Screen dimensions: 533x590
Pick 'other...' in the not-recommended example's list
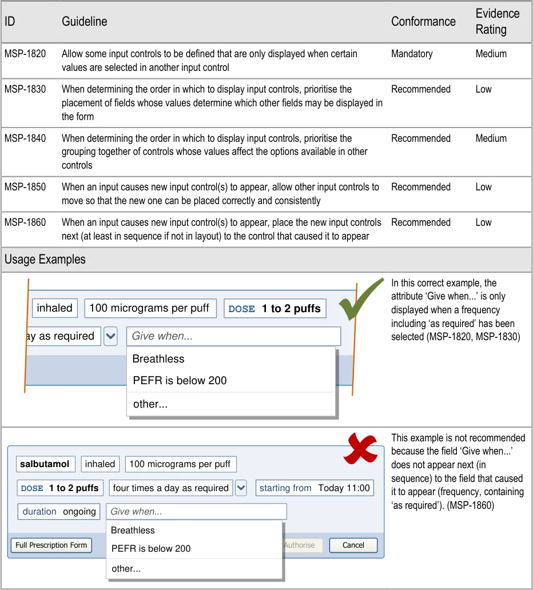[126, 569]
